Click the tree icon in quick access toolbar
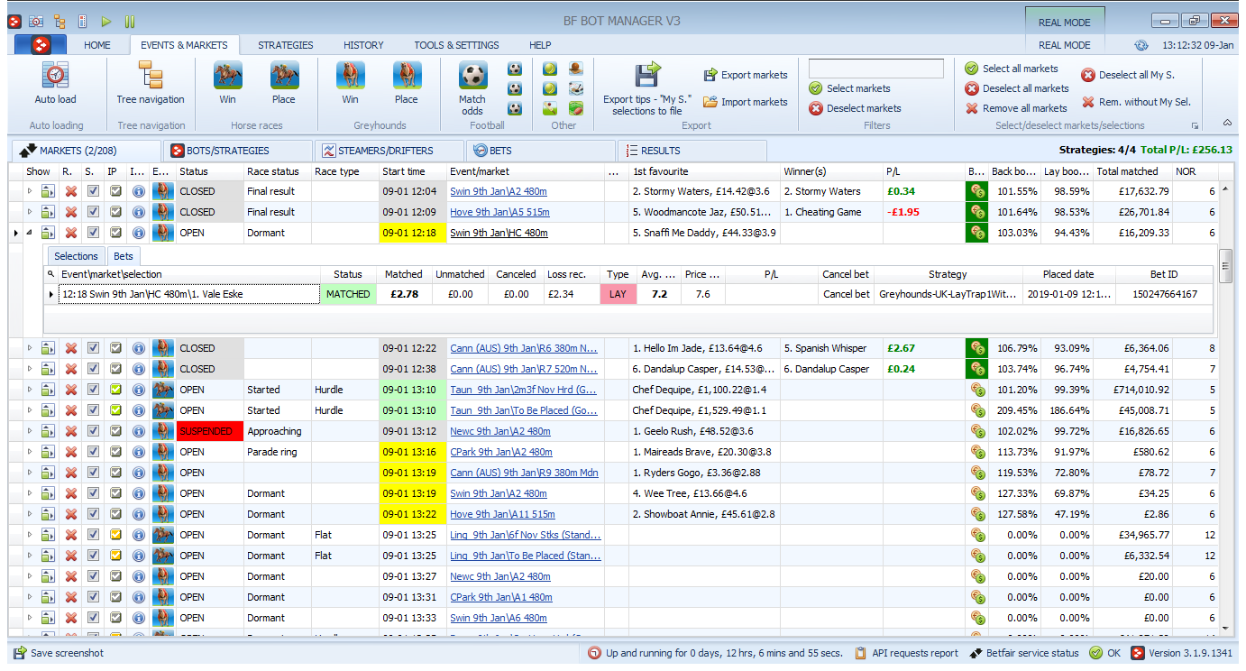 [60, 21]
